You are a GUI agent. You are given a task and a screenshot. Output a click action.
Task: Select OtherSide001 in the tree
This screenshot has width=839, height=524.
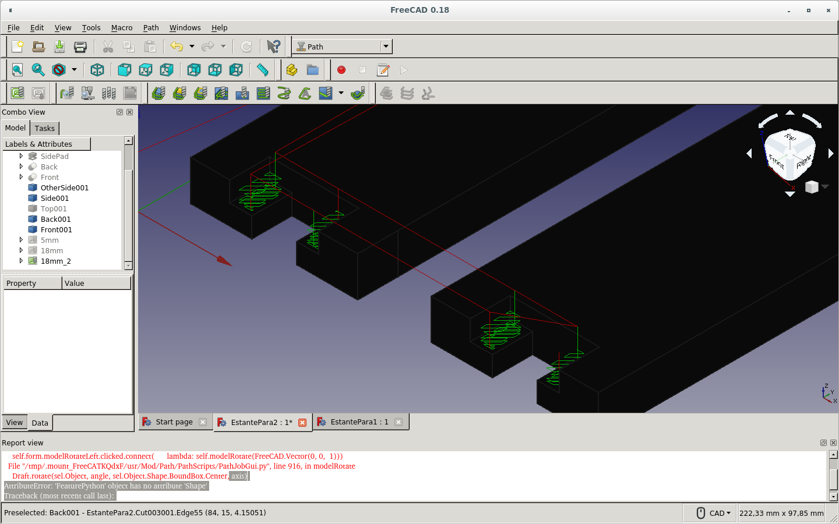(x=65, y=187)
